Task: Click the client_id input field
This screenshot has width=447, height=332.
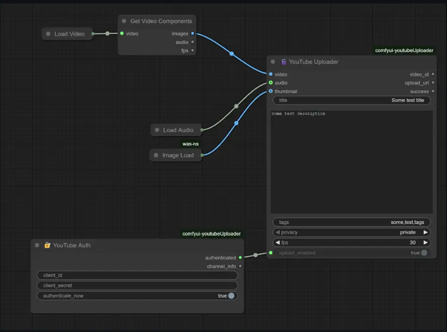Action: [x=137, y=275]
